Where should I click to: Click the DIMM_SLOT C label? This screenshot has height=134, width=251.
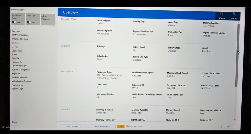coord(206,120)
